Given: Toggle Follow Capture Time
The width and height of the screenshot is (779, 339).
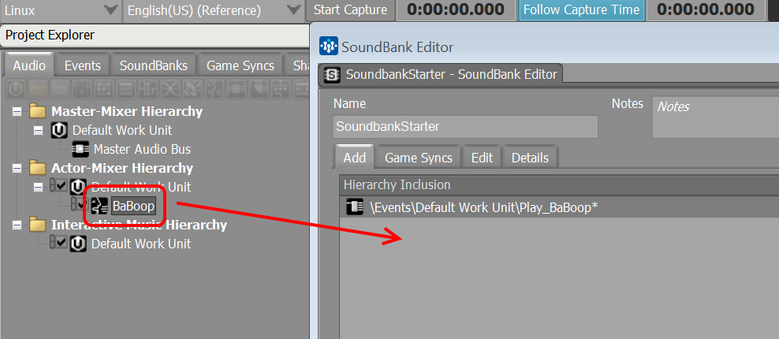Looking at the screenshot, I should [x=581, y=10].
